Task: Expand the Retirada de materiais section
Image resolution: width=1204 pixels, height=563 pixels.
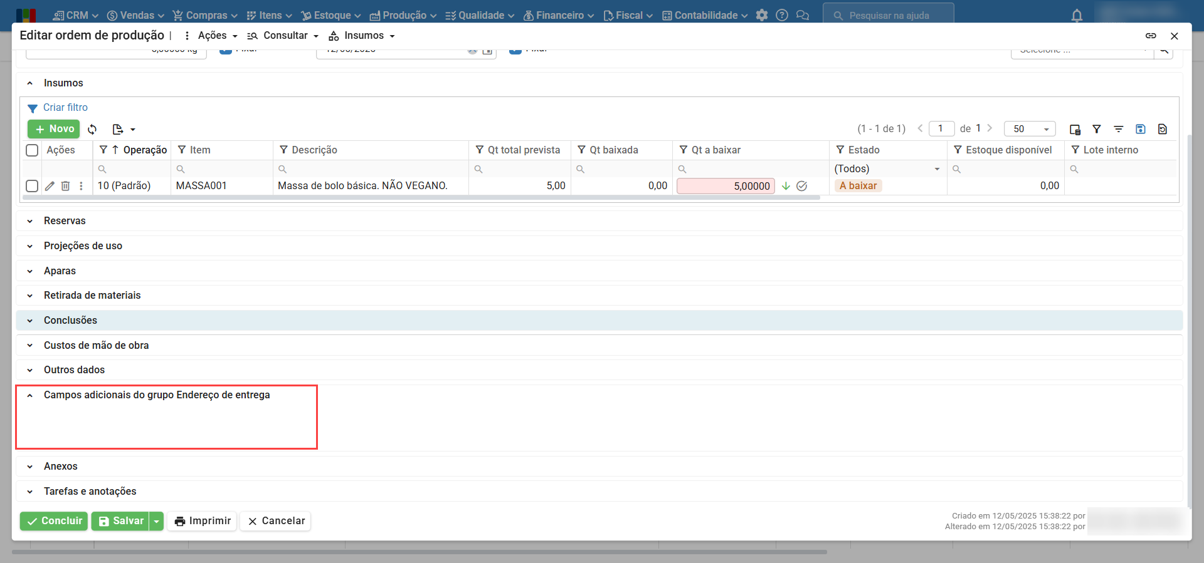Action: [29, 296]
